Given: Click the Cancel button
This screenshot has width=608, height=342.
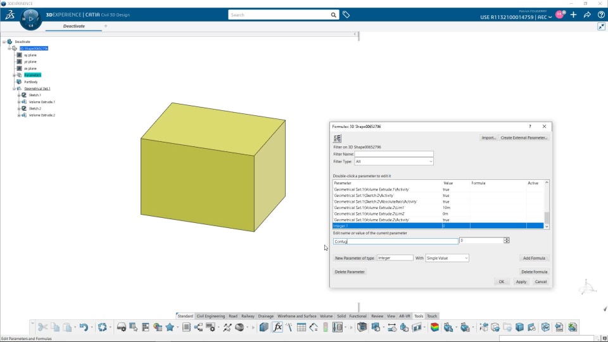Looking at the screenshot, I should (x=540, y=281).
